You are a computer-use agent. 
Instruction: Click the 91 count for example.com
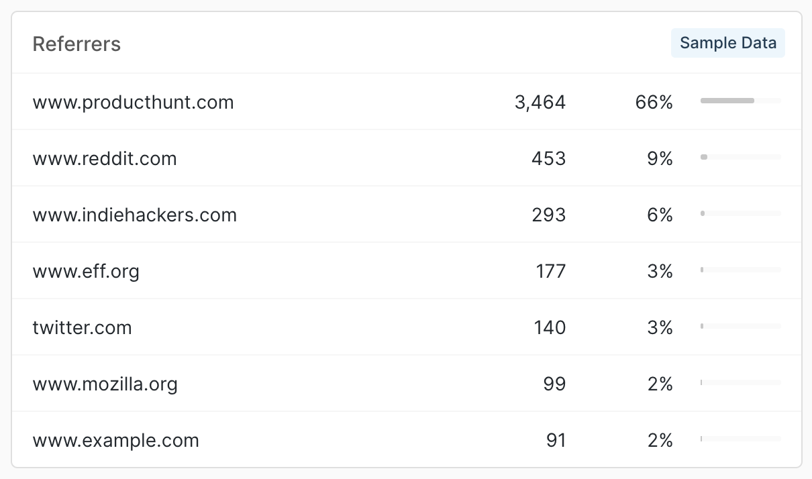click(555, 441)
